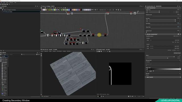Add a Pixel Processor node from toolbar
The height and width of the screenshot is (102, 182).
pyautogui.click(x=71, y=10)
